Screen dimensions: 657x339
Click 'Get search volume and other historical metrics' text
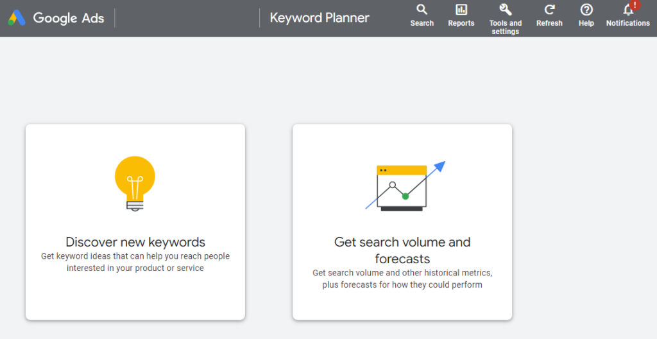(x=402, y=279)
